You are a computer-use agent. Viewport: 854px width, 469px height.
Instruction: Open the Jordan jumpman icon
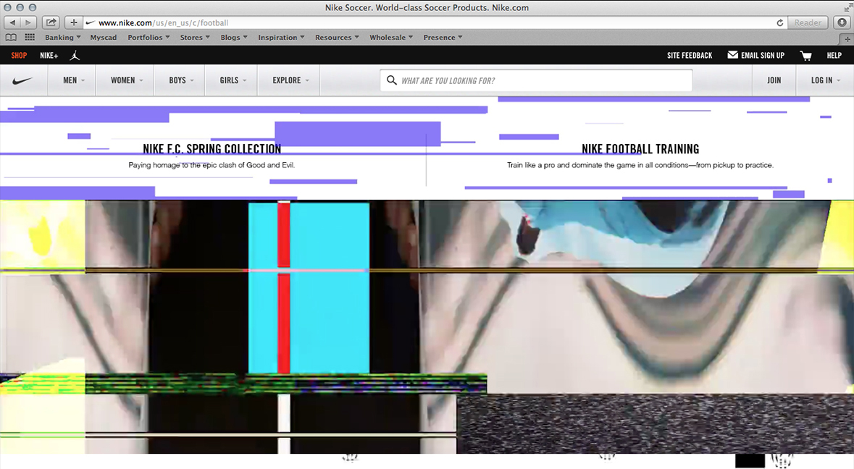click(75, 56)
